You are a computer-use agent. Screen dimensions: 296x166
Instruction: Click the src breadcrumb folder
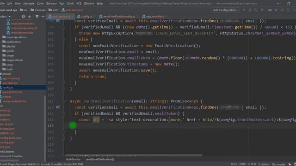(x=24, y=10)
